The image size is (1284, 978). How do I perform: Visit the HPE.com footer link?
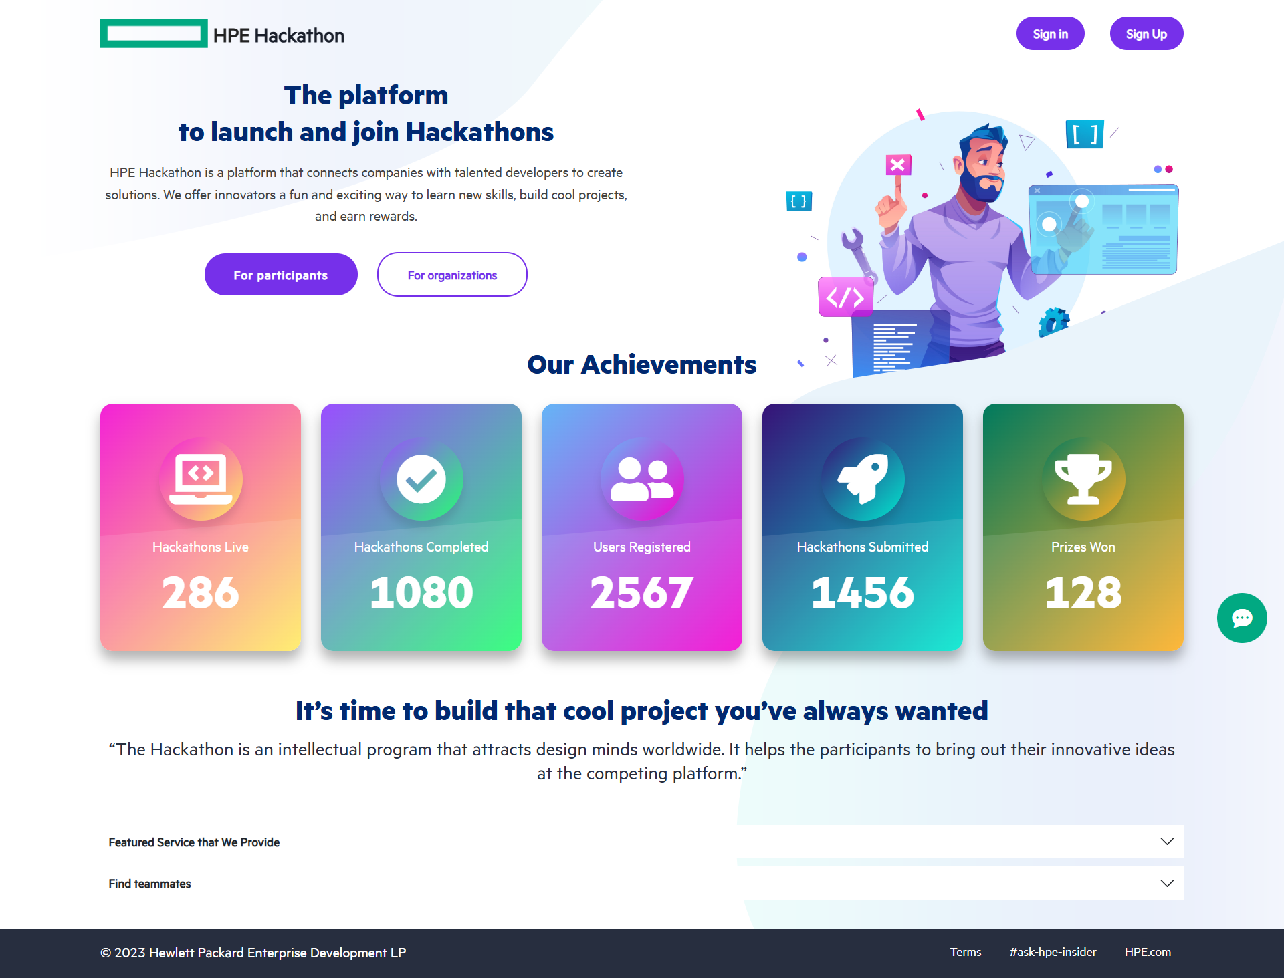point(1148,952)
